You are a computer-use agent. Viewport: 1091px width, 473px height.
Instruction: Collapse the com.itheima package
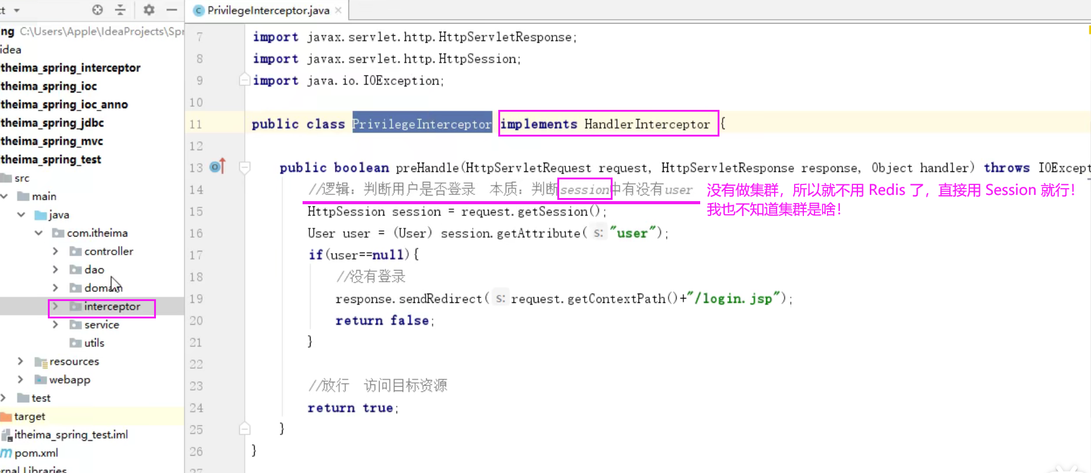(39, 233)
